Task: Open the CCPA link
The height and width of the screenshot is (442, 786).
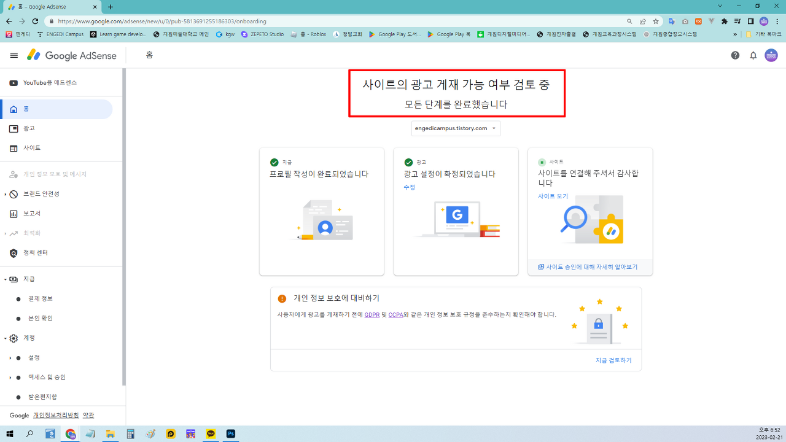Action: coord(396,314)
